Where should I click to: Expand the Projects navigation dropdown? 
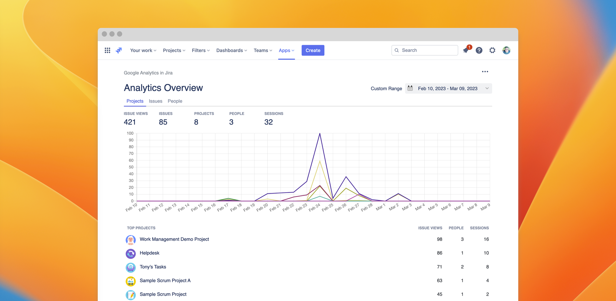pos(174,51)
